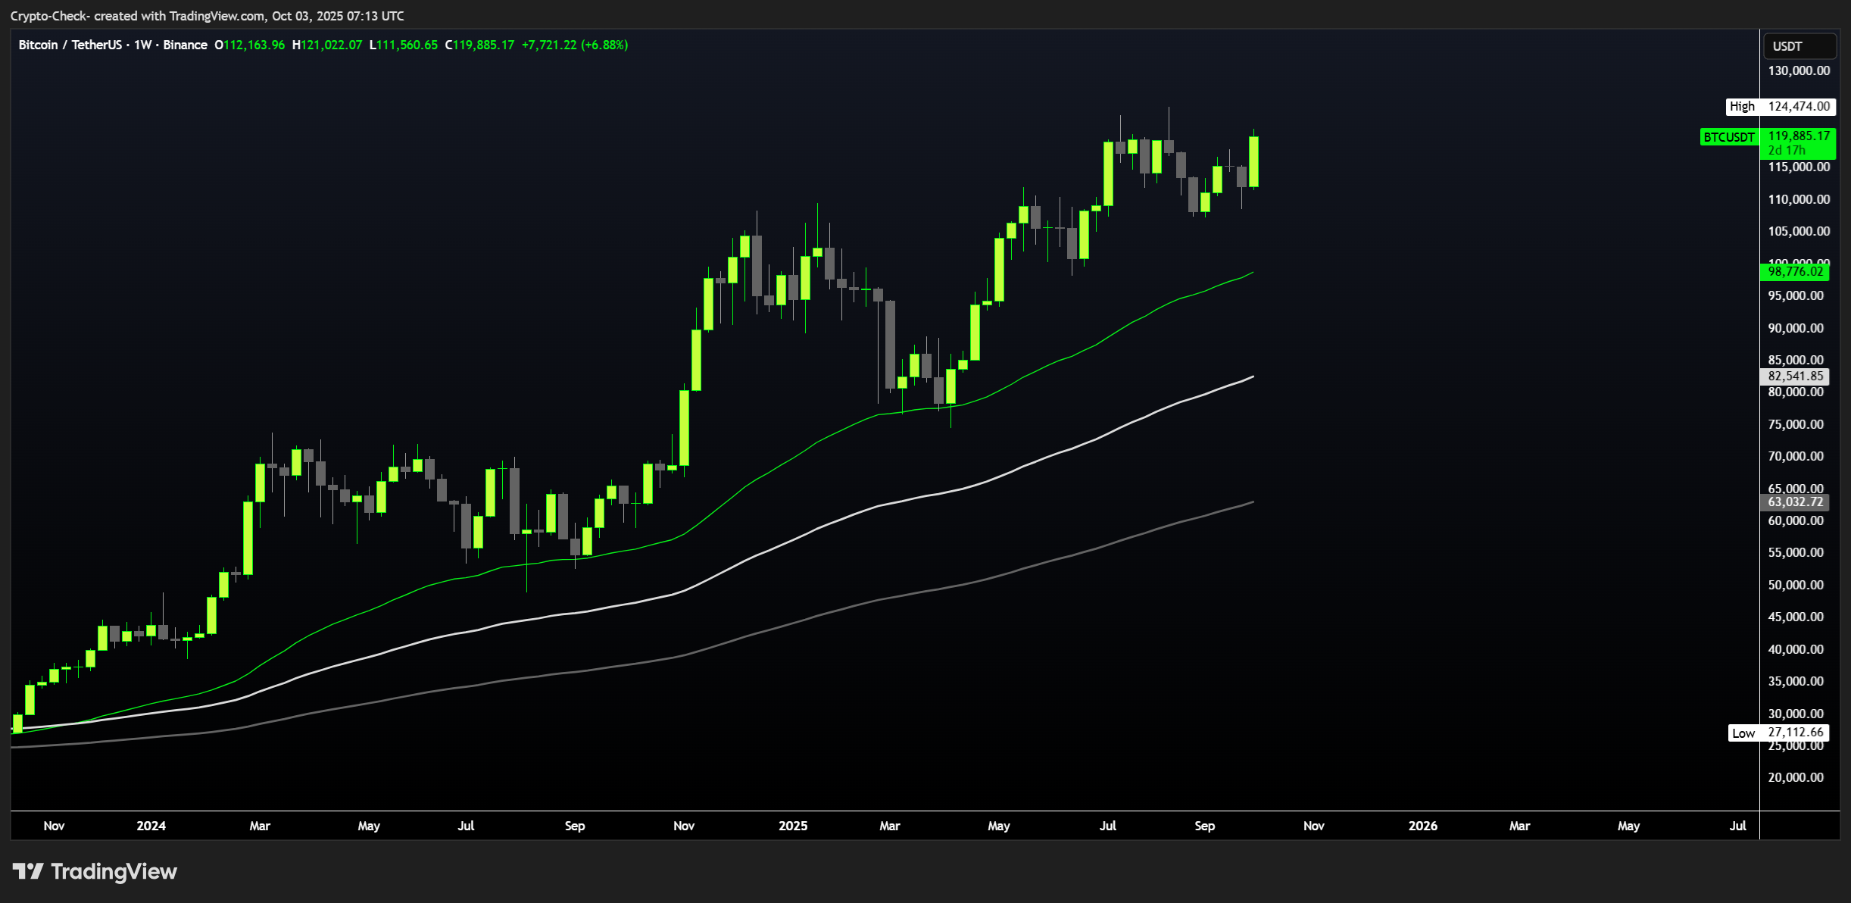Click the 50,000.00 price axis label
Viewport: 1851px width, 903px height.
(1796, 585)
